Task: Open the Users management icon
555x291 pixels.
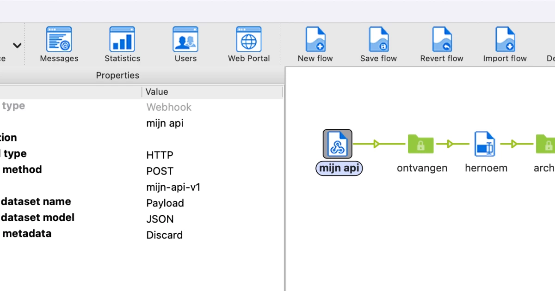Action: pyautogui.click(x=185, y=44)
